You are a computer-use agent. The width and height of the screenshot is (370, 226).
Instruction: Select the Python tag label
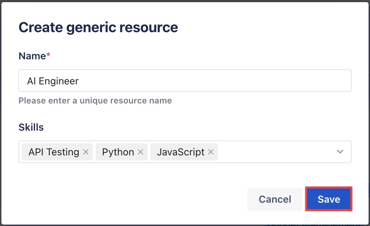[x=118, y=152]
